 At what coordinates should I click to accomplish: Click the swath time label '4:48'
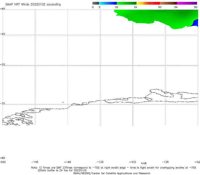144,163
